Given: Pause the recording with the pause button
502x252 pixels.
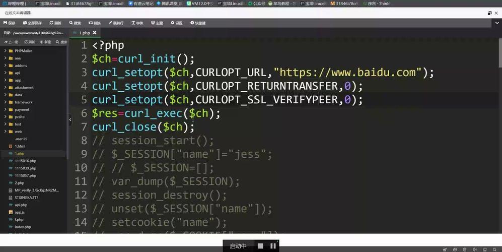Looking at the screenshot, I should 273,246.
